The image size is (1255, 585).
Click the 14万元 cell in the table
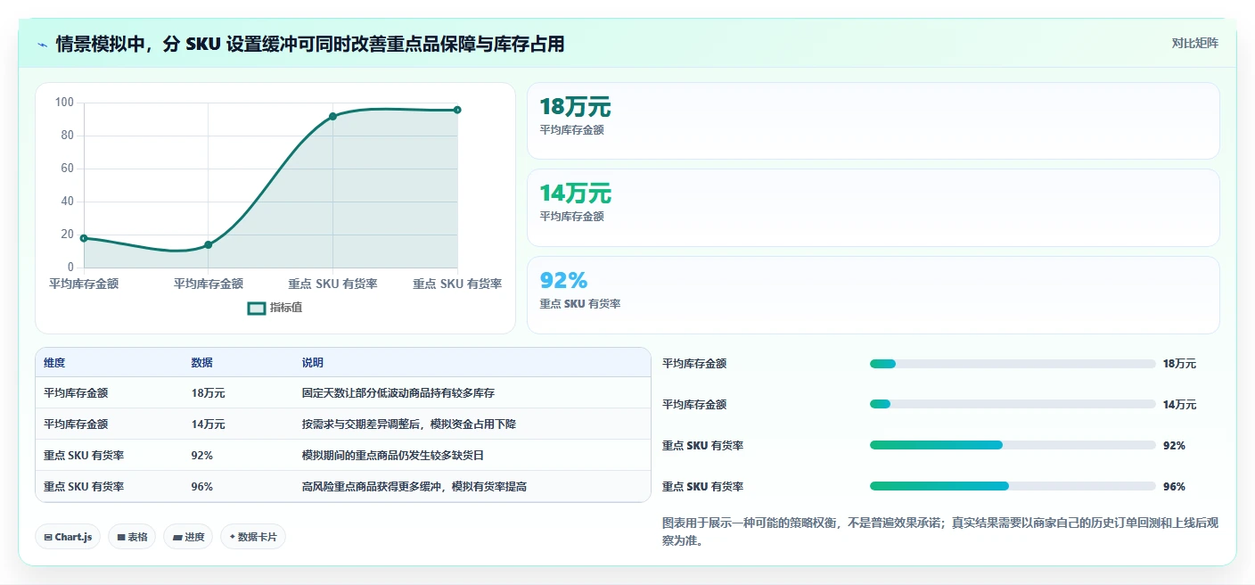[208, 424]
